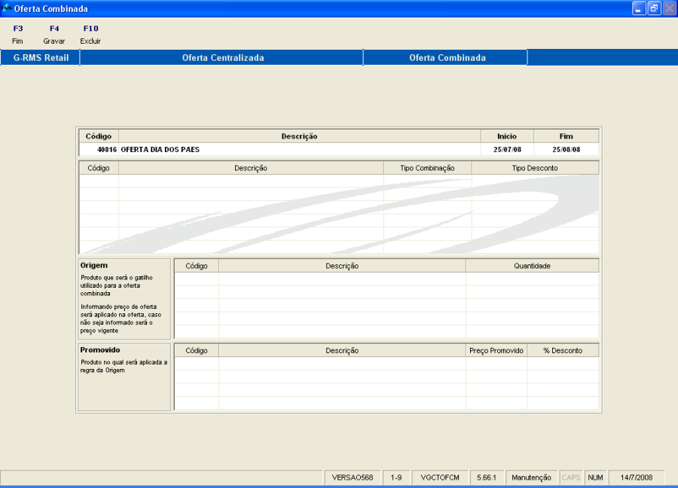Switch to the Oferta Combinada tab
678x488 pixels.
pyautogui.click(x=446, y=57)
